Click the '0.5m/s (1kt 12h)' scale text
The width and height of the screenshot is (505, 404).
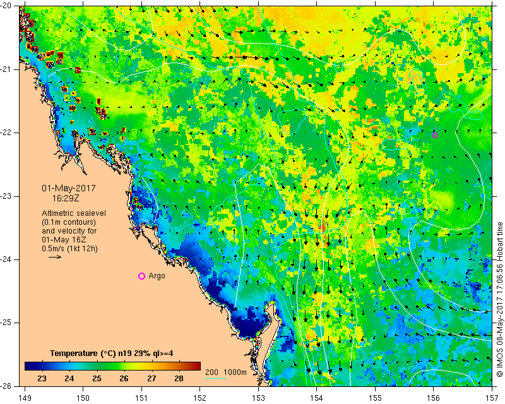(69, 249)
